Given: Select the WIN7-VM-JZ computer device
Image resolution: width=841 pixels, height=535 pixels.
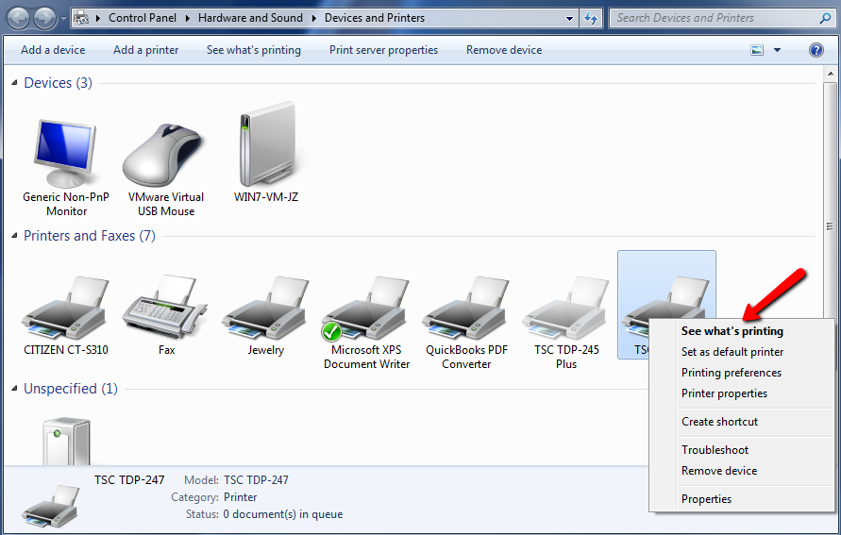Looking at the screenshot, I should [x=266, y=151].
